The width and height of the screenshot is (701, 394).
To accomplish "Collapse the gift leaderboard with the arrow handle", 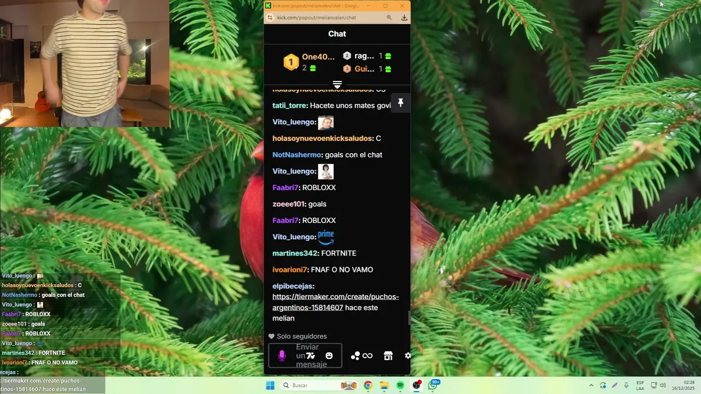I will 337,85.
